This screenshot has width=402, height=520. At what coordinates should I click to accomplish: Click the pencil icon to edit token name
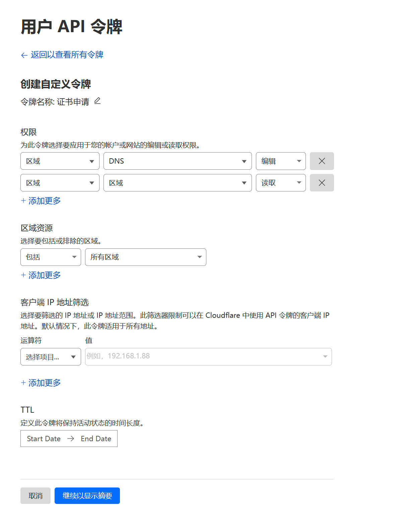click(98, 101)
